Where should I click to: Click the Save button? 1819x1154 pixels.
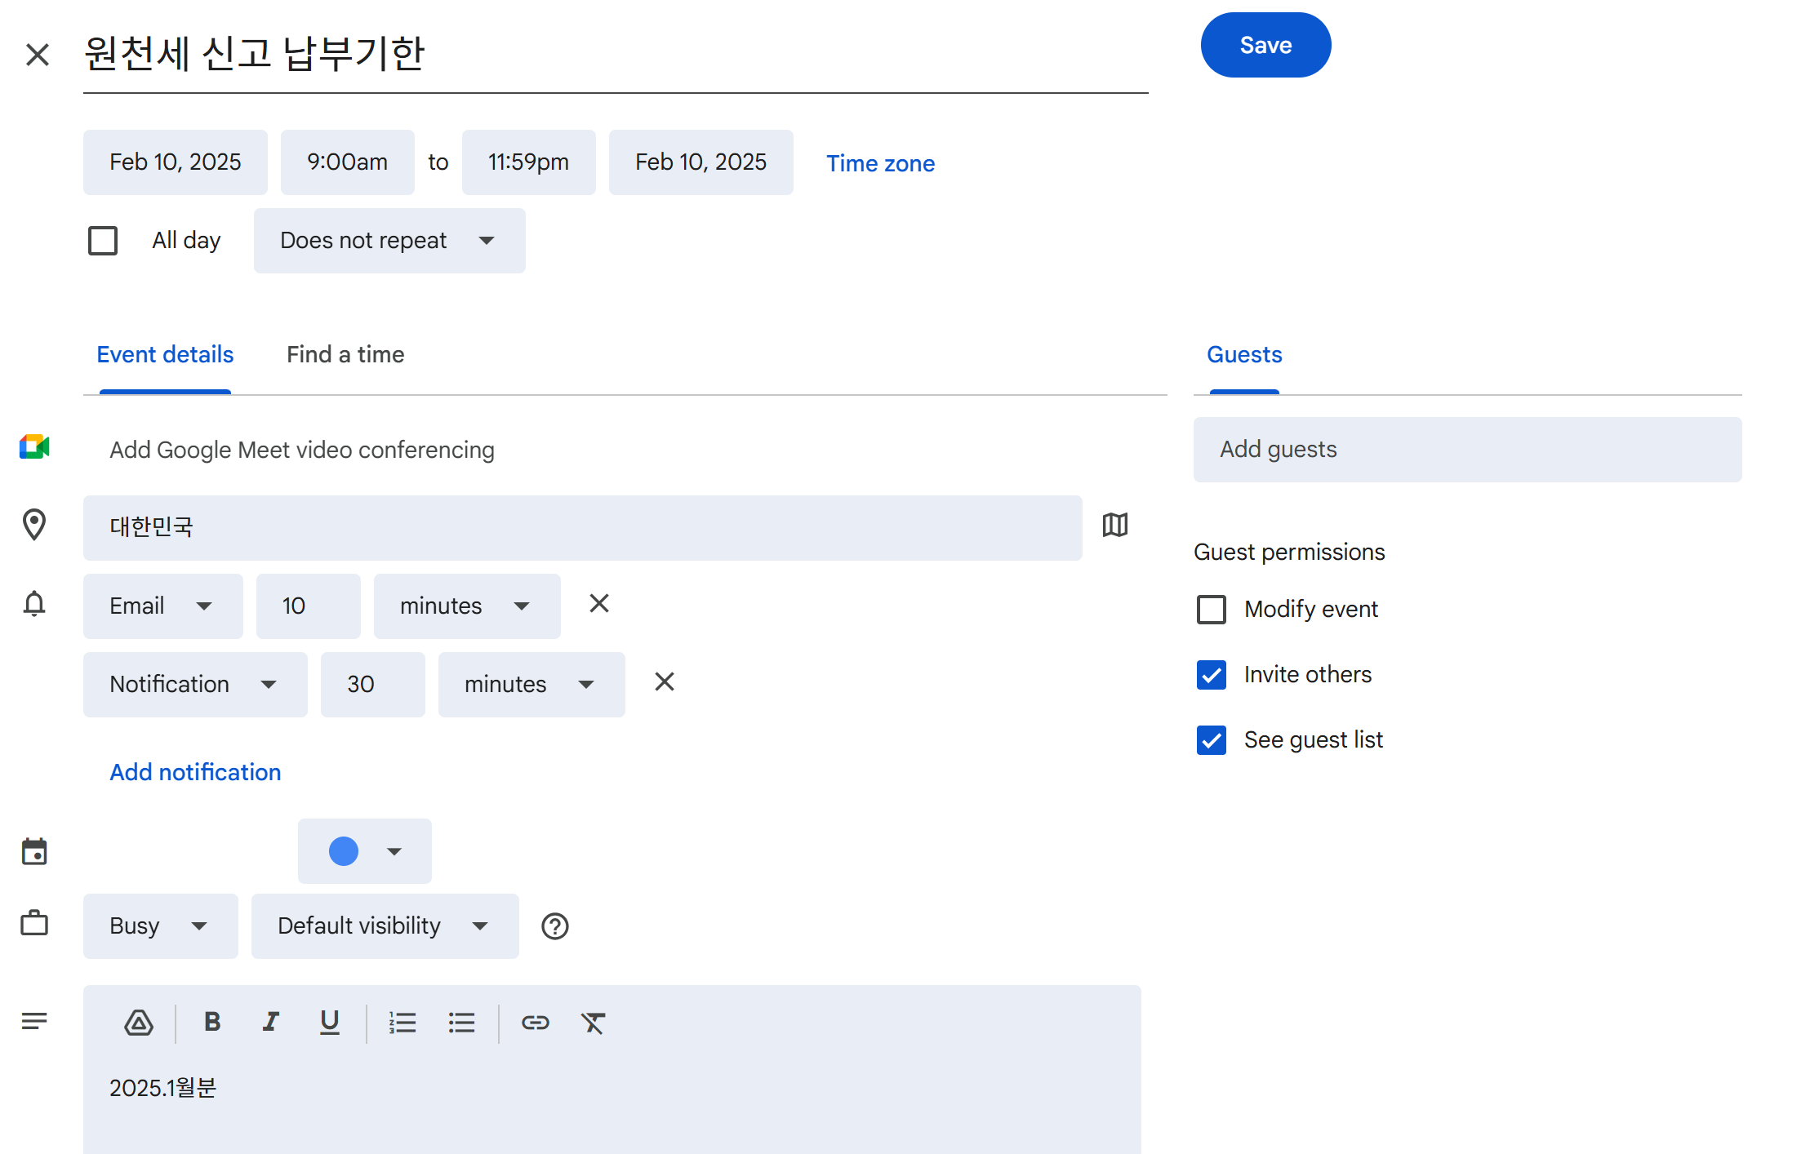1265,45
